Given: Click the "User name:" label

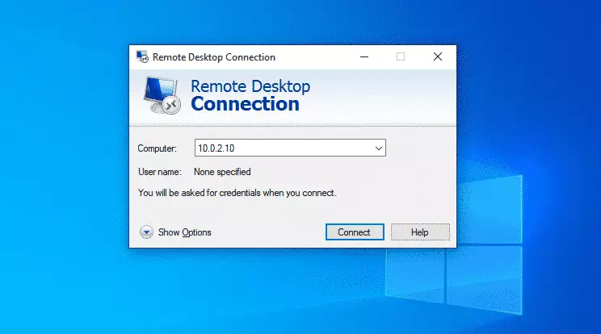Looking at the screenshot, I should click(x=159, y=172).
